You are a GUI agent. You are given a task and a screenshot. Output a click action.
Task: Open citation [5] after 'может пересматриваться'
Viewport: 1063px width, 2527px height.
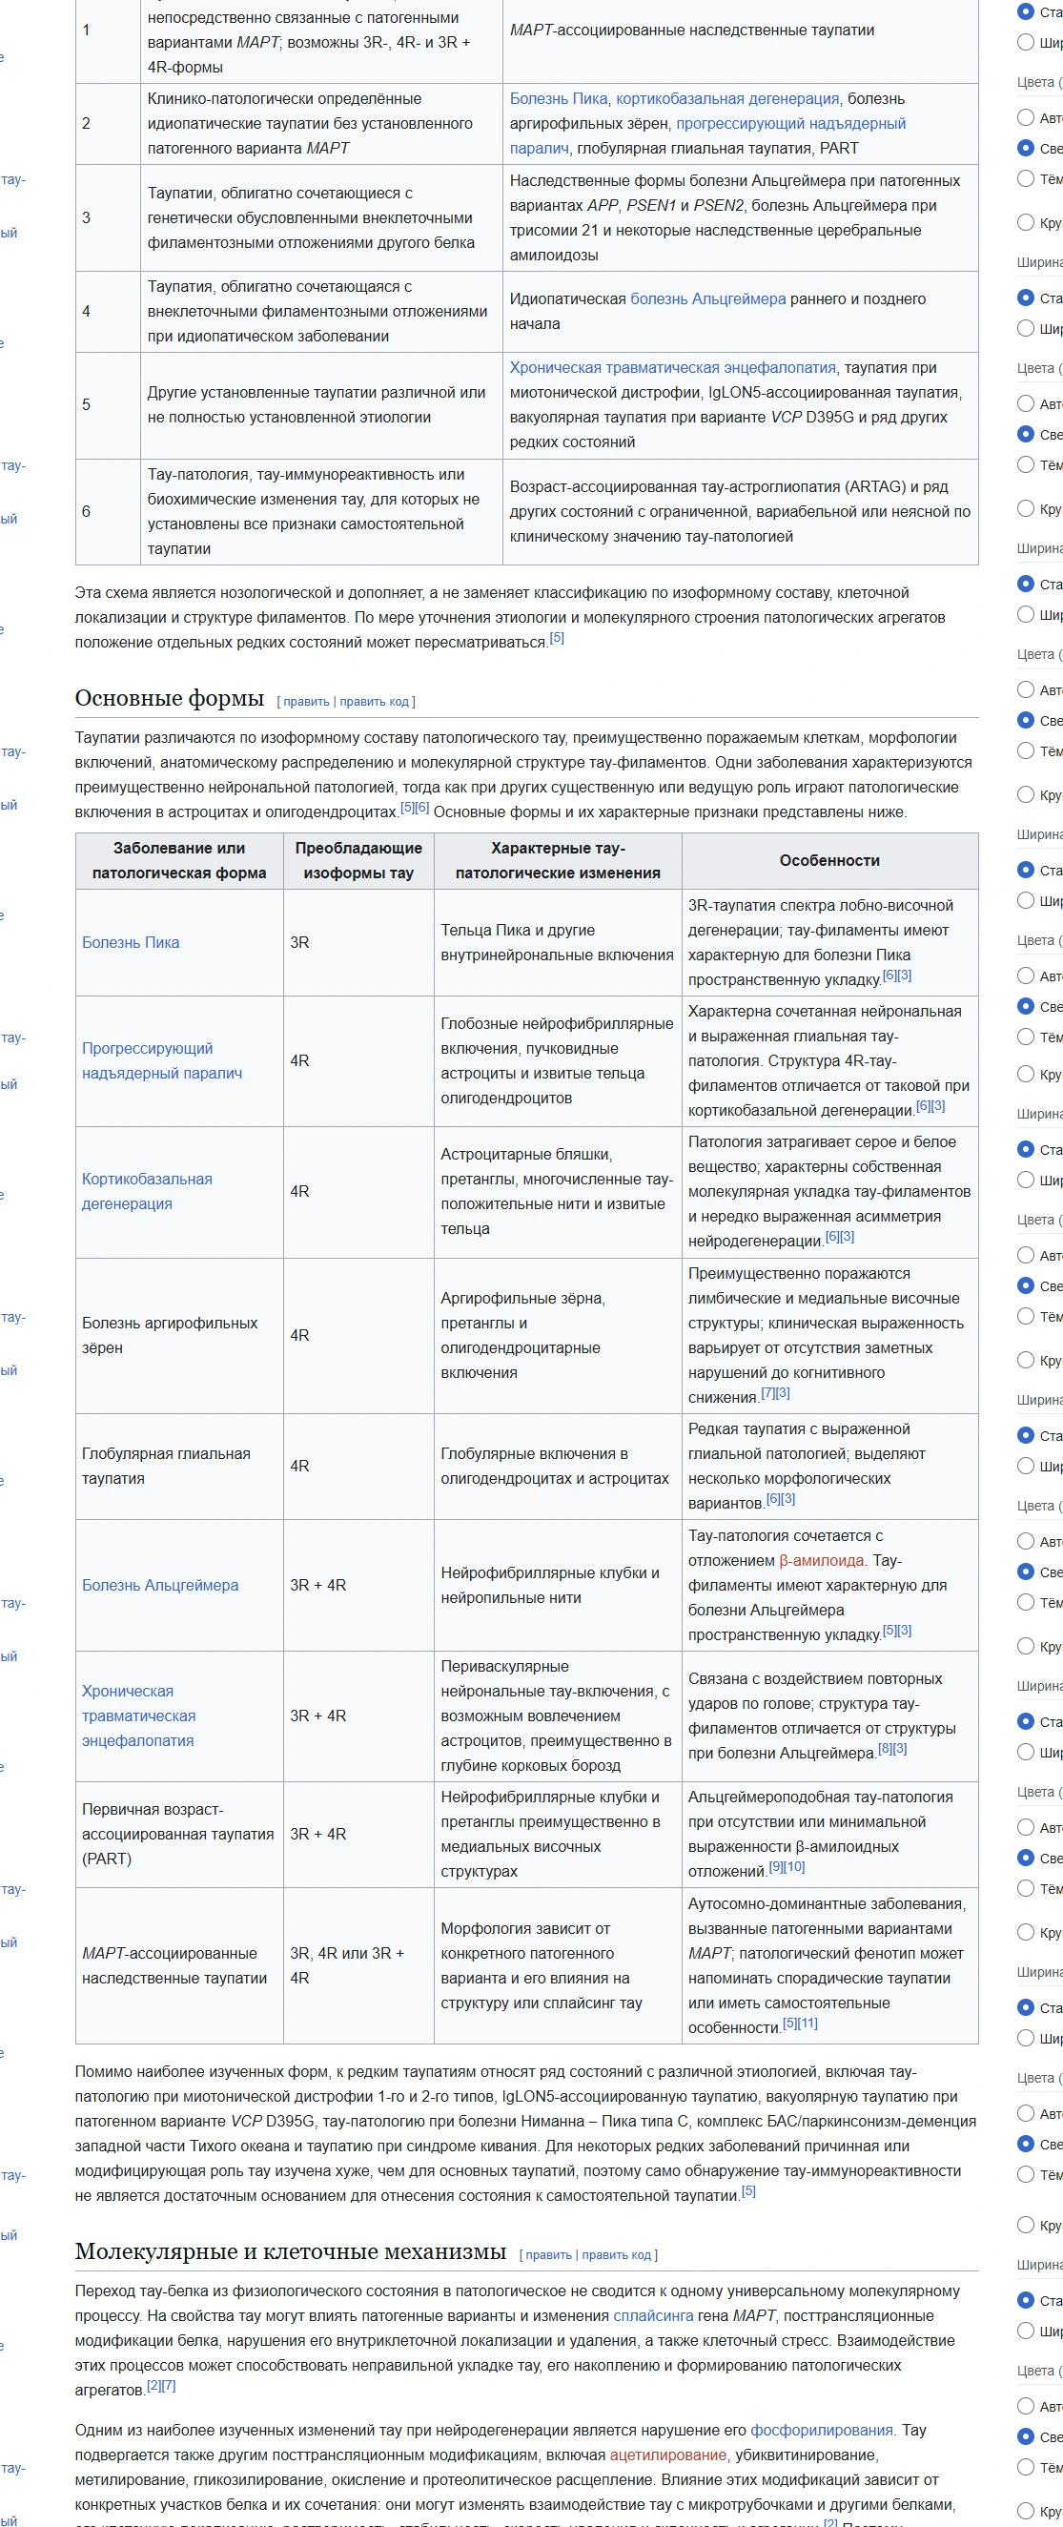click(x=557, y=638)
